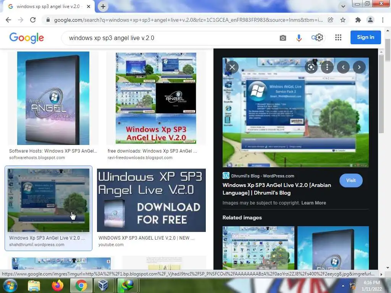The image size is (391, 293).
Task: Share this page from address bar
Action: [330, 20]
